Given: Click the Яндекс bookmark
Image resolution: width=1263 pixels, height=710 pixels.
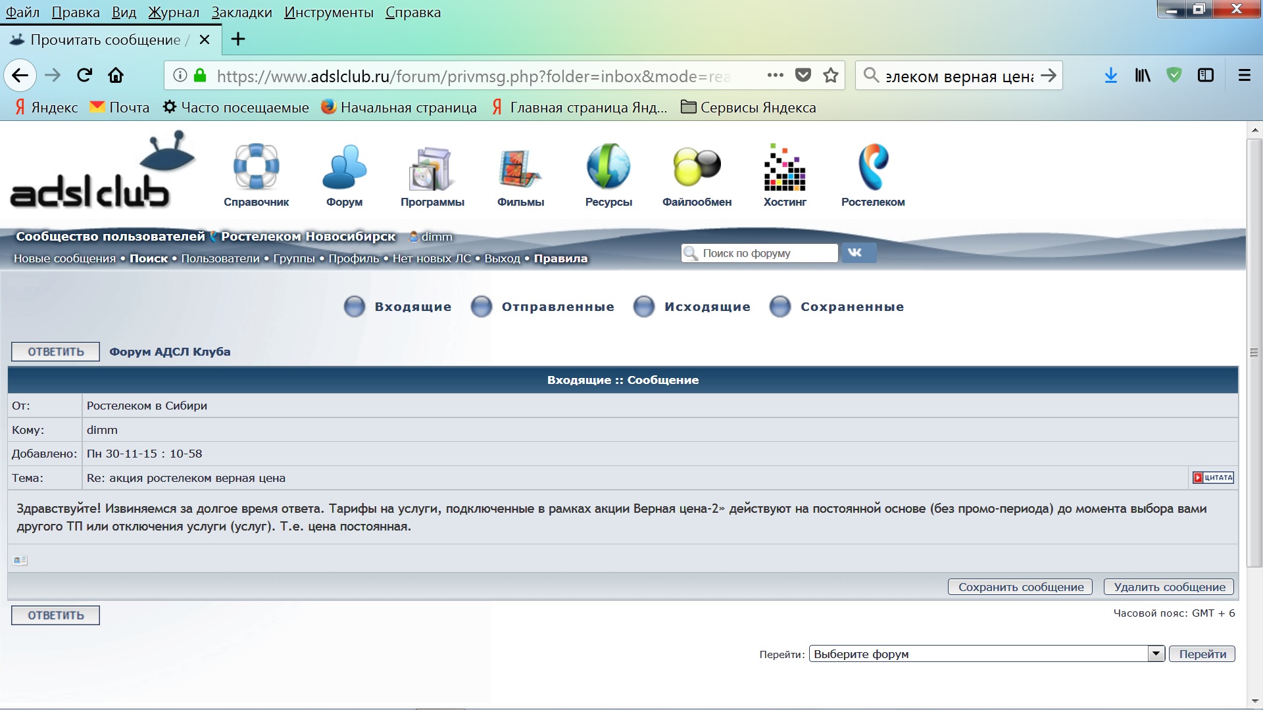Looking at the screenshot, I should tap(46, 107).
